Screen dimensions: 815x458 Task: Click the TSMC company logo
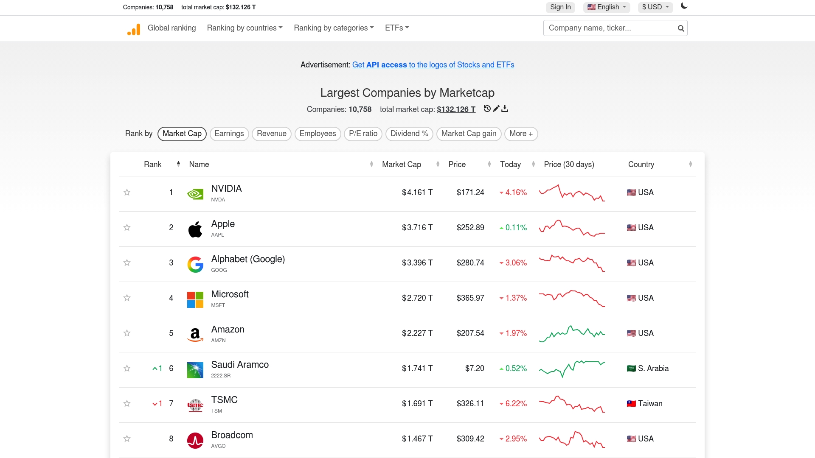click(195, 405)
